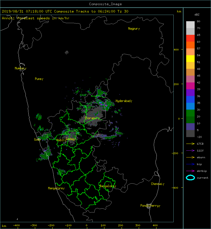Click the Hubli city label
Viewport: 211px width, 229px height.
point(61,140)
